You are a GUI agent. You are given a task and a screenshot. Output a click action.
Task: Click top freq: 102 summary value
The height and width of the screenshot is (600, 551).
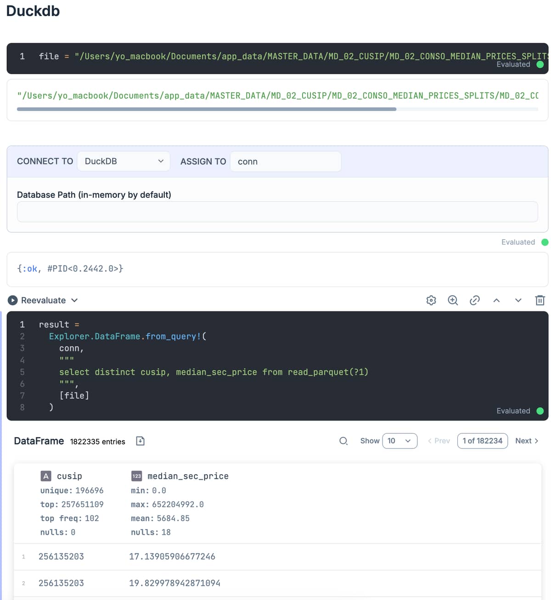pyautogui.click(x=70, y=518)
